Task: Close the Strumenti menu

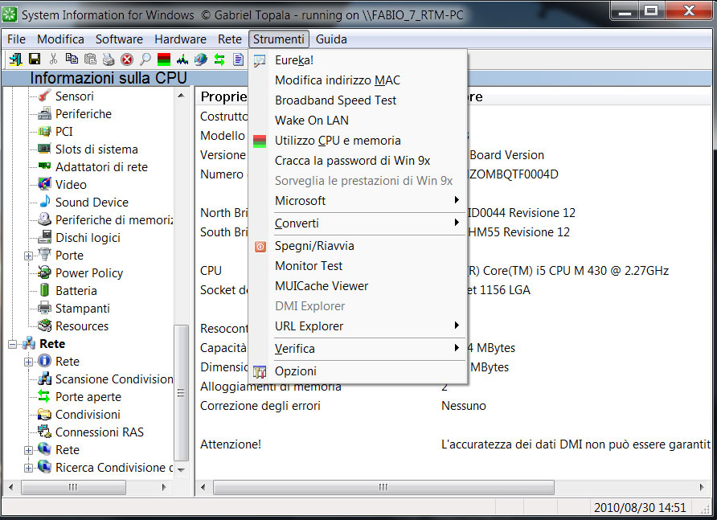Action: [x=278, y=39]
